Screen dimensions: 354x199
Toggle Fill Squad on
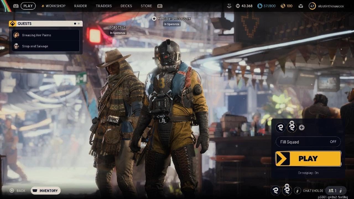pyautogui.click(x=308, y=142)
